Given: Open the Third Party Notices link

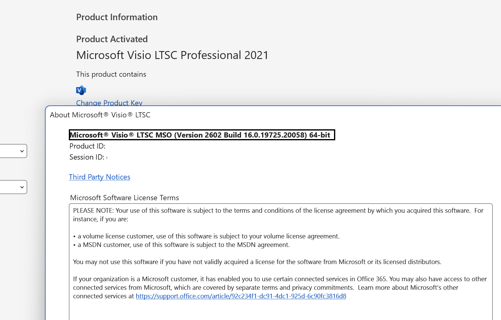Looking at the screenshot, I should [x=99, y=177].
